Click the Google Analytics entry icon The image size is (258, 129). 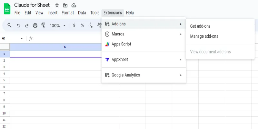click(x=107, y=75)
